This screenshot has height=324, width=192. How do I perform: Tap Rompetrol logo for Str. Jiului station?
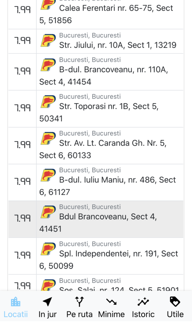pyautogui.click(x=48, y=41)
